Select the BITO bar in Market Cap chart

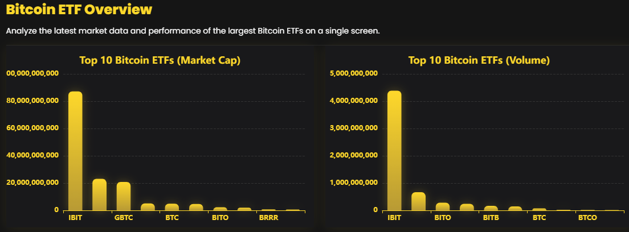[220, 209]
